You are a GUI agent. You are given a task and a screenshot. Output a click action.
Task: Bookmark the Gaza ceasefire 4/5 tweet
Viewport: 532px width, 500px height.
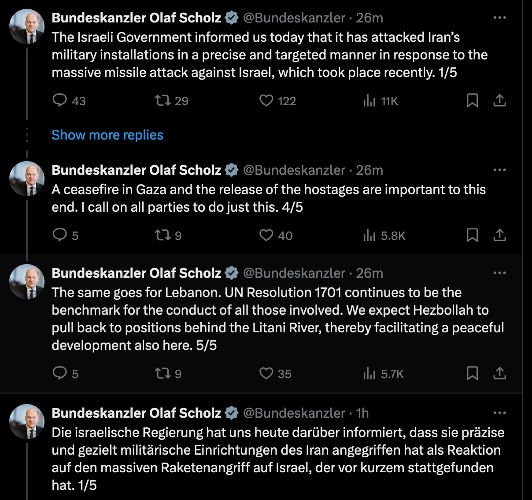472,235
